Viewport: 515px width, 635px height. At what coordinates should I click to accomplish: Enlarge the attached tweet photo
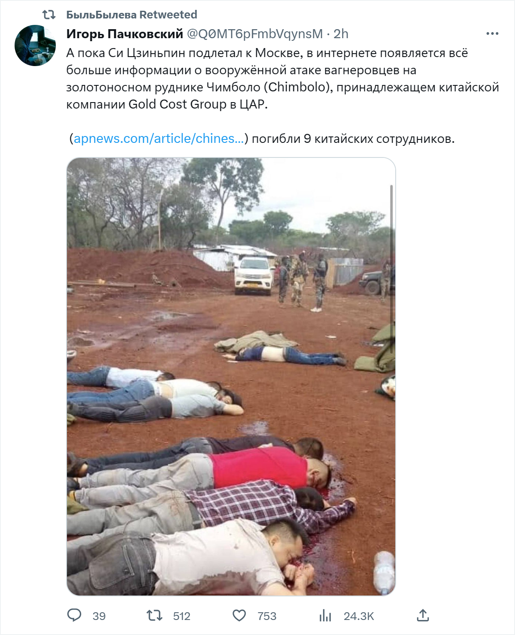tap(231, 377)
